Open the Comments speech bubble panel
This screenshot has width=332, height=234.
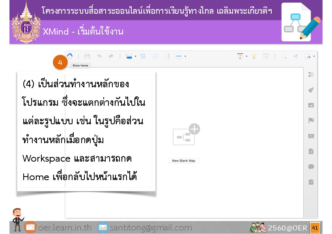click(311, 166)
